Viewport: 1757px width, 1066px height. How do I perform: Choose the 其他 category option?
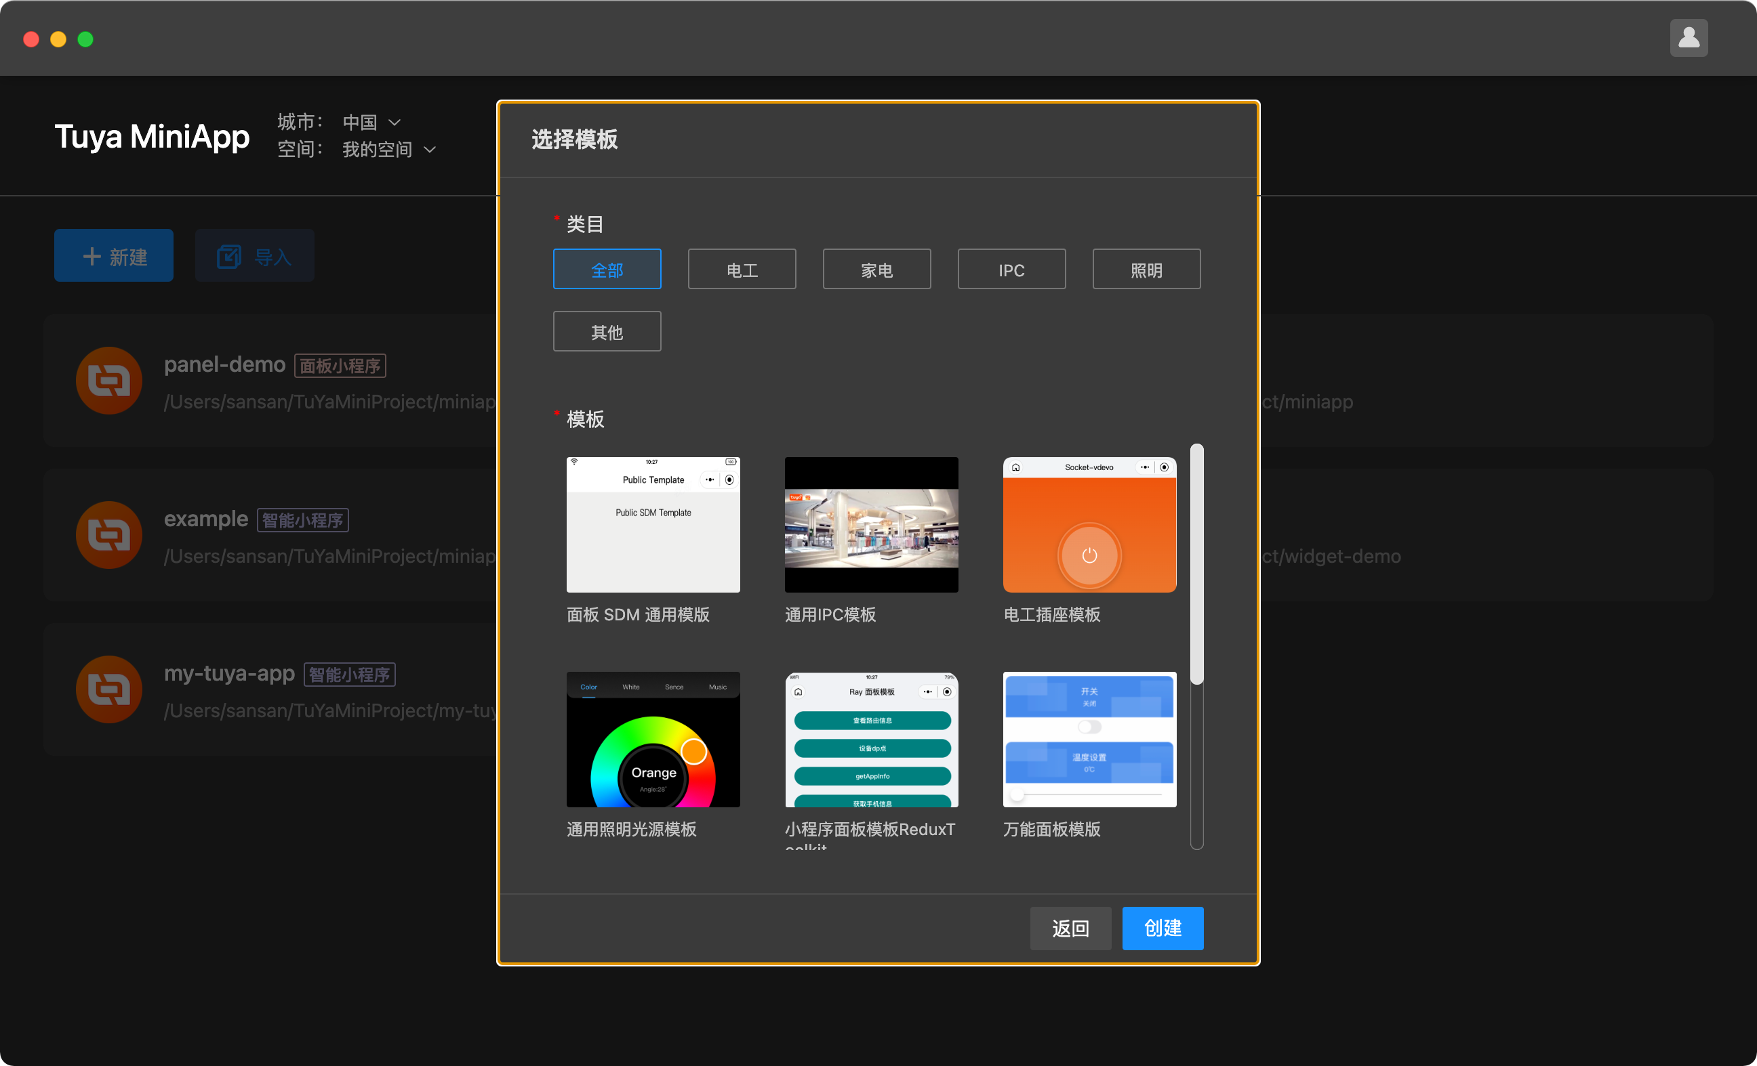(x=607, y=331)
